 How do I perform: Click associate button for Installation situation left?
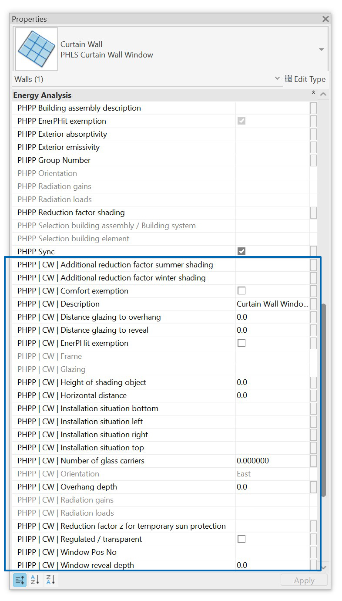click(x=313, y=422)
